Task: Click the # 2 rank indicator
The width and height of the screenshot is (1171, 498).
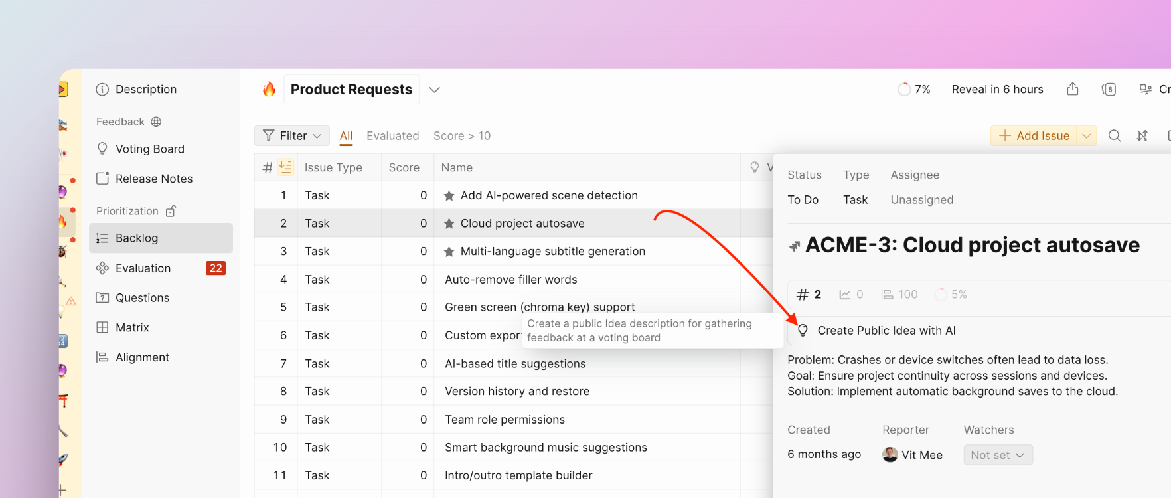Action: click(809, 295)
